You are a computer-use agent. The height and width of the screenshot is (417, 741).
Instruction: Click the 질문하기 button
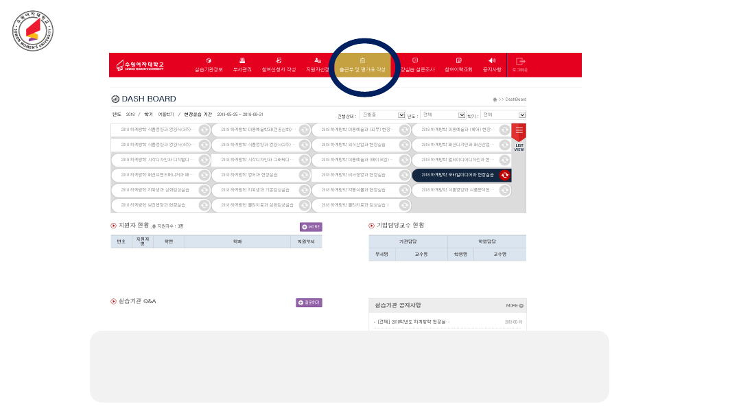point(309,302)
